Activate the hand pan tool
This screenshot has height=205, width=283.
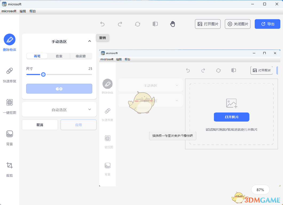coord(173,24)
